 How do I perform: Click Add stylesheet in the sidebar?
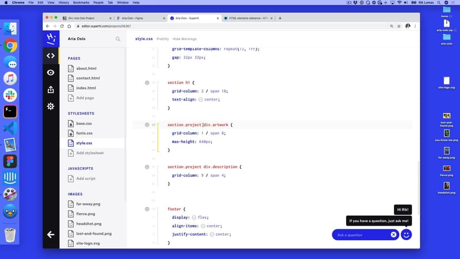click(x=89, y=153)
